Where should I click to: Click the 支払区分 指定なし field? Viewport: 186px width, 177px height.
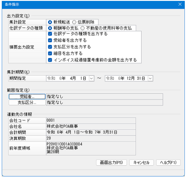tap(104, 103)
